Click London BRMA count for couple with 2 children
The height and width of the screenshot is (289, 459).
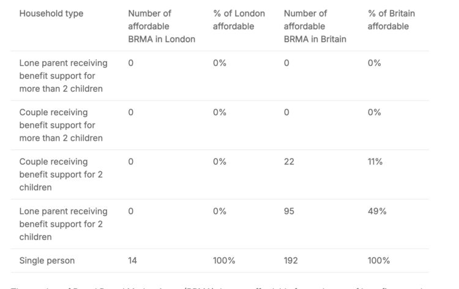131,162
